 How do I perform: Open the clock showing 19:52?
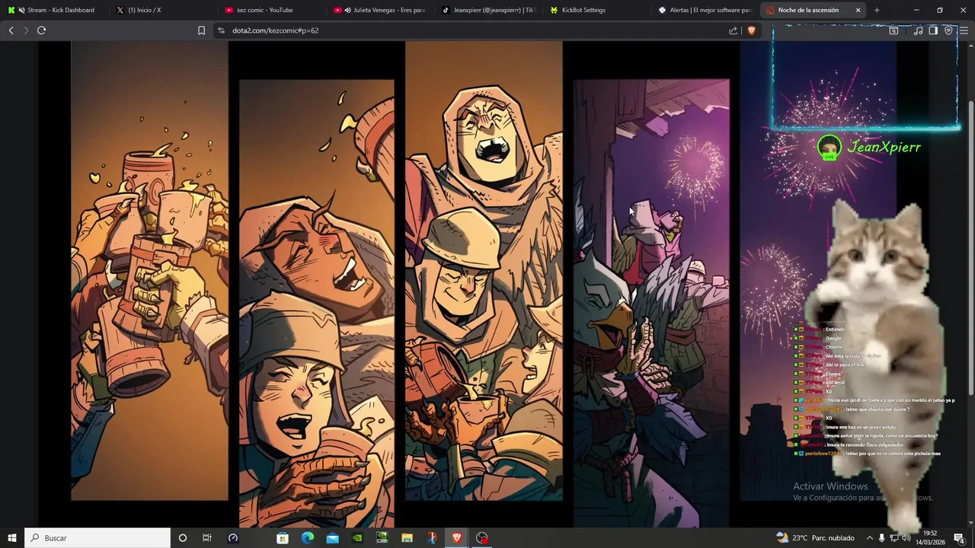(x=930, y=538)
